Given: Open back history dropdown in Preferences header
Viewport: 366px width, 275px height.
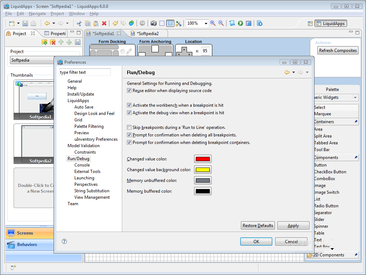Looking at the screenshot, I should [x=294, y=72].
